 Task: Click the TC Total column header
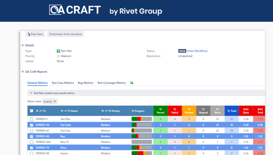(232, 111)
